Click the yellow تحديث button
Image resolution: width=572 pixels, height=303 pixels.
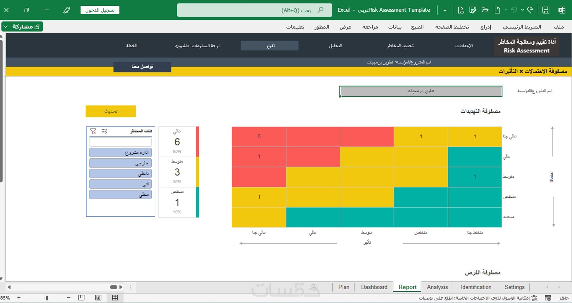point(111,111)
